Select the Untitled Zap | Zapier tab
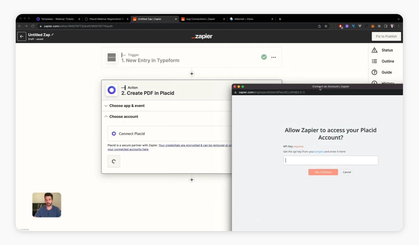This screenshot has width=419, height=245. tap(154, 19)
